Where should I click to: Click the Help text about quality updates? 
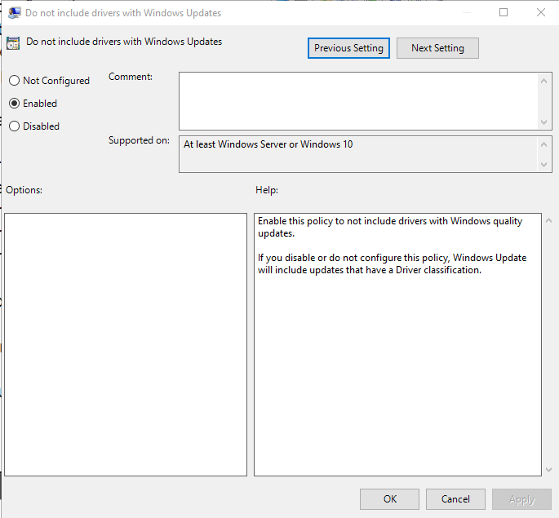coord(390,227)
